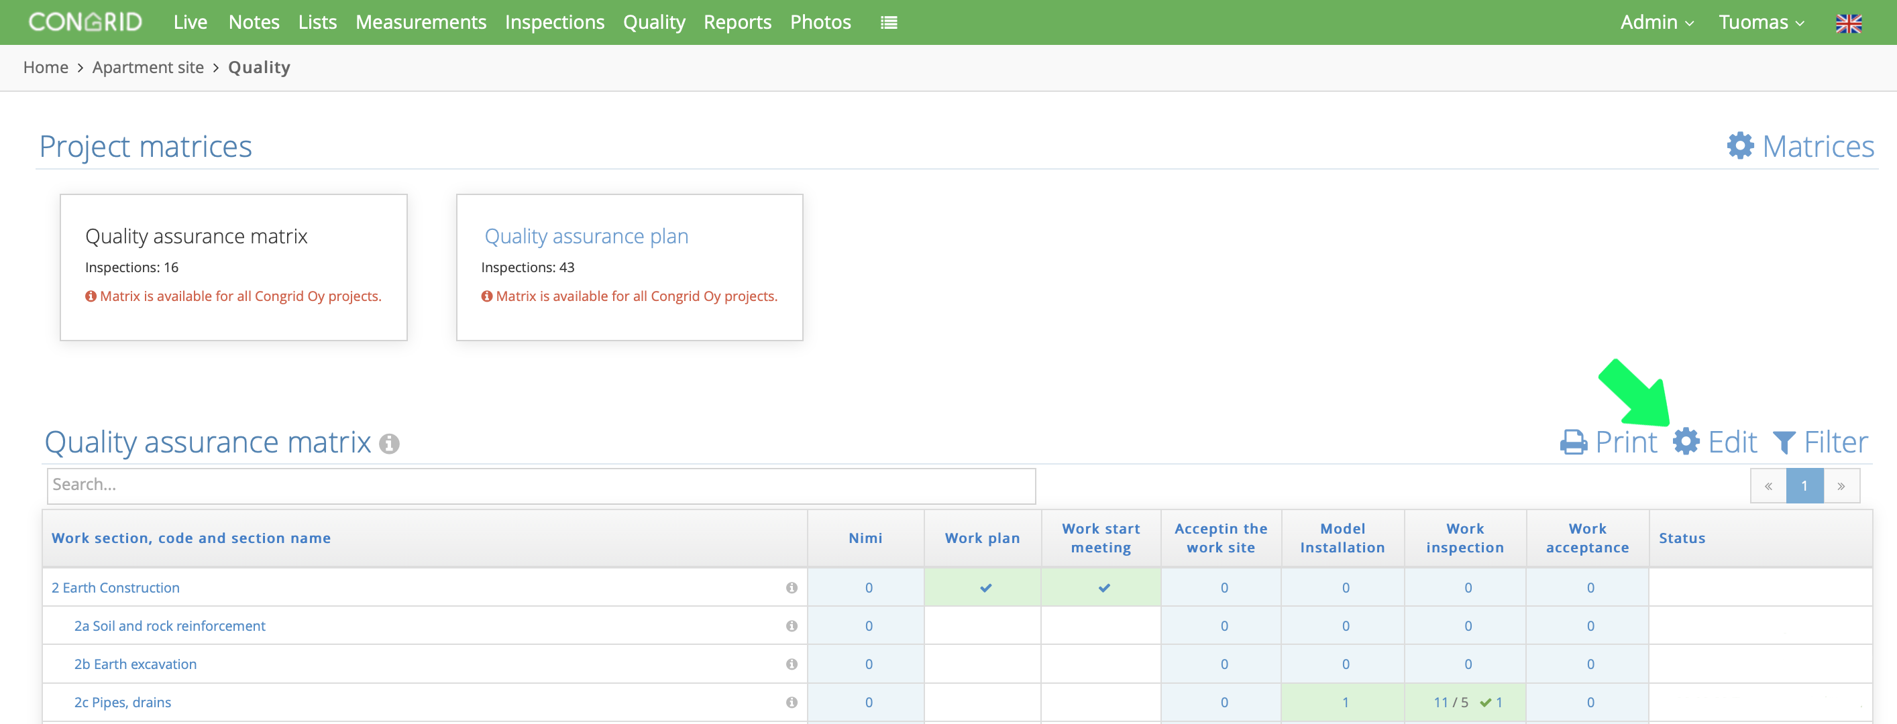Go to Apartment site breadcrumb
This screenshot has height=724, width=1897.
point(148,68)
